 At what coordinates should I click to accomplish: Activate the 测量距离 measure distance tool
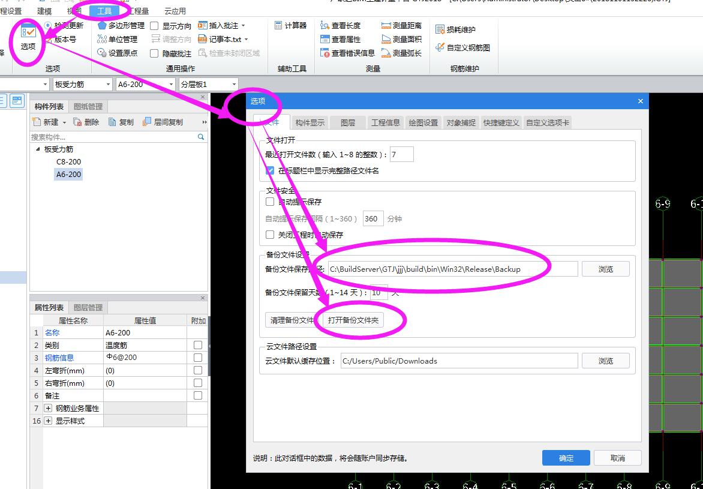(401, 25)
